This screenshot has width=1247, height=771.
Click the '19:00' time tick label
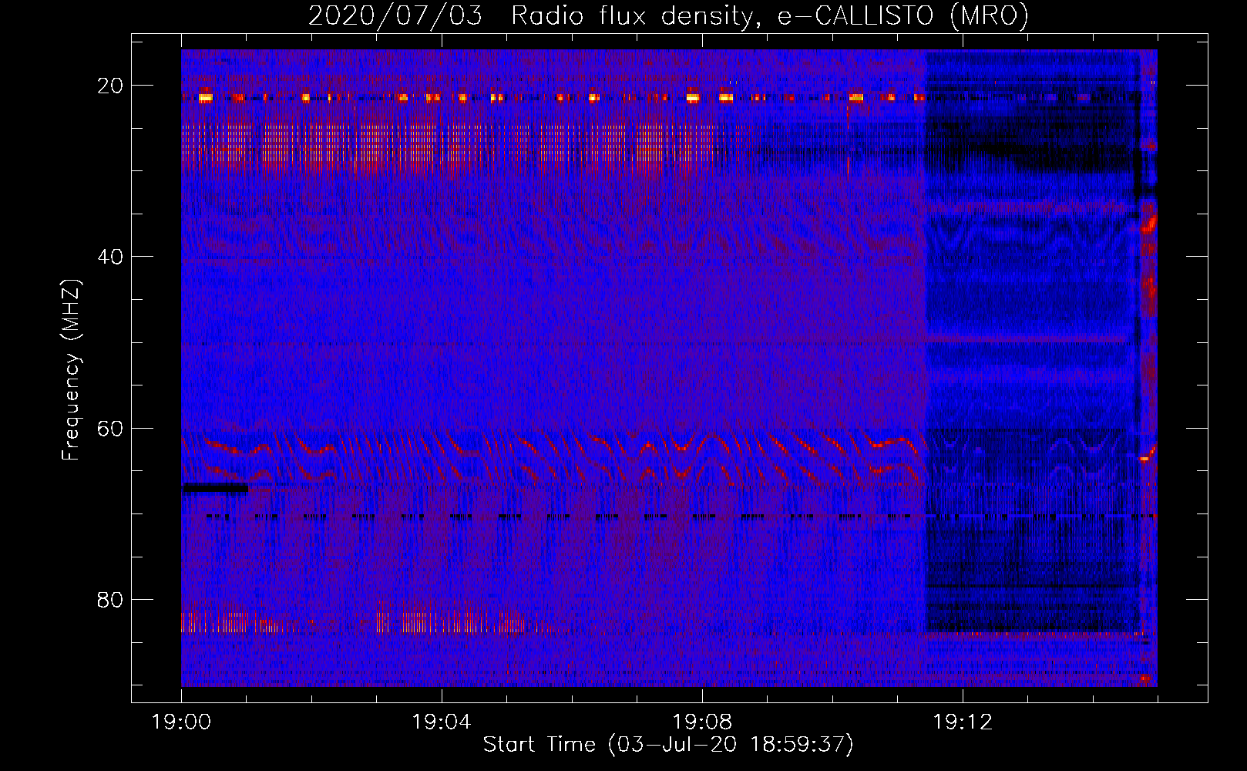click(181, 722)
